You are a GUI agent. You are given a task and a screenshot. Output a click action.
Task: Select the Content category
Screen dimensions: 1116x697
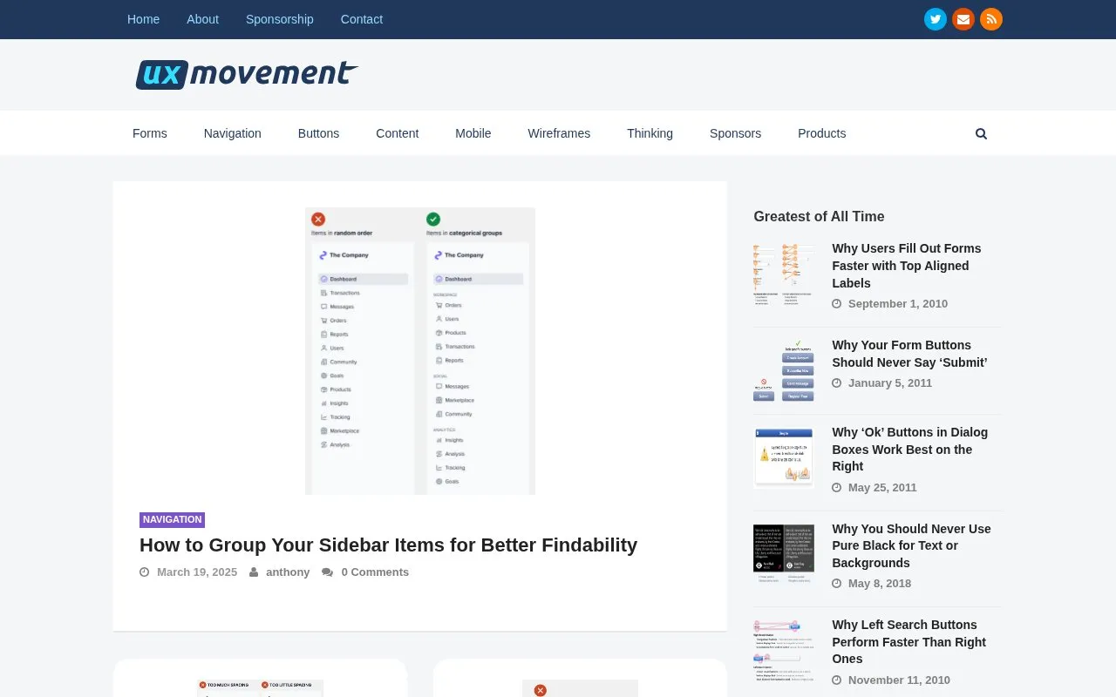pos(398,133)
